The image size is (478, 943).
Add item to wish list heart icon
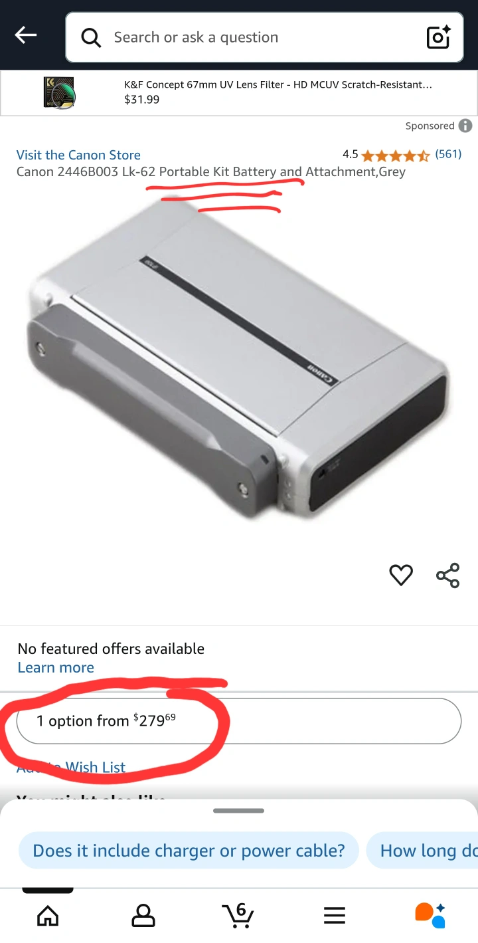(400, 575)
